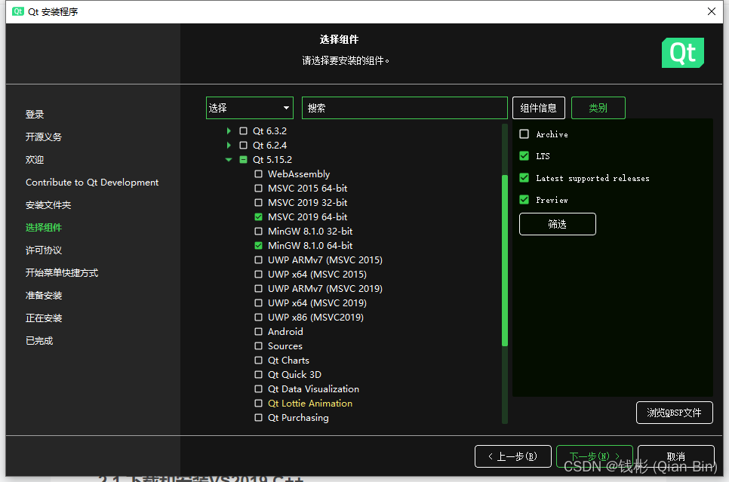Select the 正在安装 step in sidebar
Viewport: 729px width, 482px height.
pos(44,318)
